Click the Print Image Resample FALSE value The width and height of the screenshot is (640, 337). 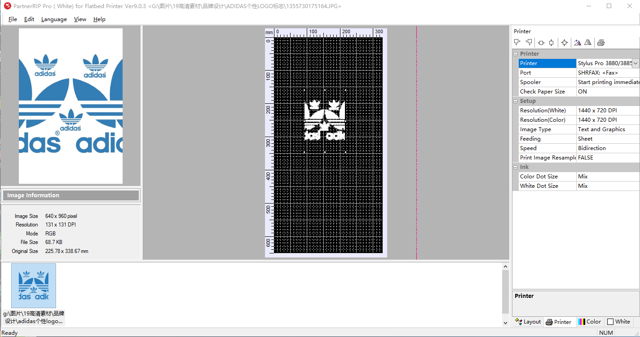tap(608, 158)
